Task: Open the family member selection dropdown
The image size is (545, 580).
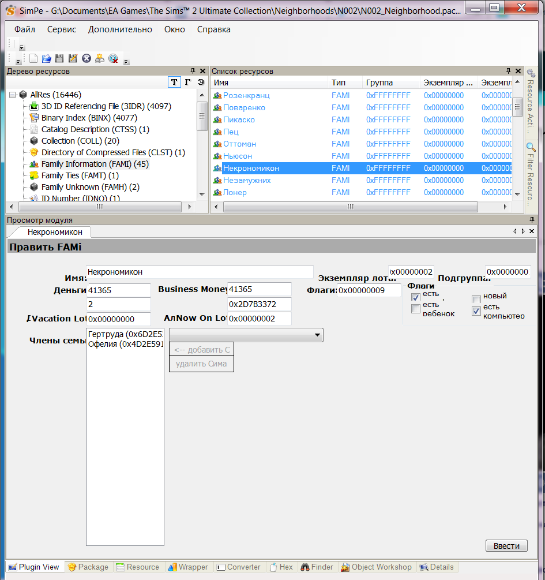Action: 317,335
